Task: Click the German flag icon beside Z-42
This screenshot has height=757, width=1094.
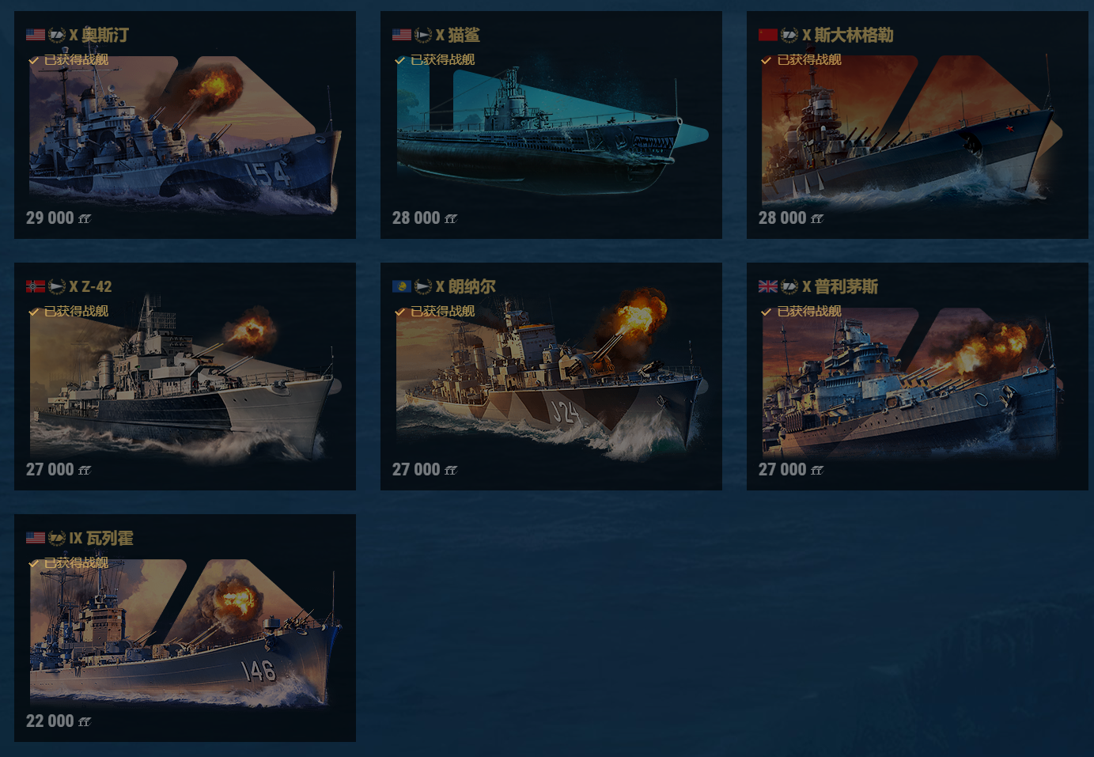Action: coord(36,286)
